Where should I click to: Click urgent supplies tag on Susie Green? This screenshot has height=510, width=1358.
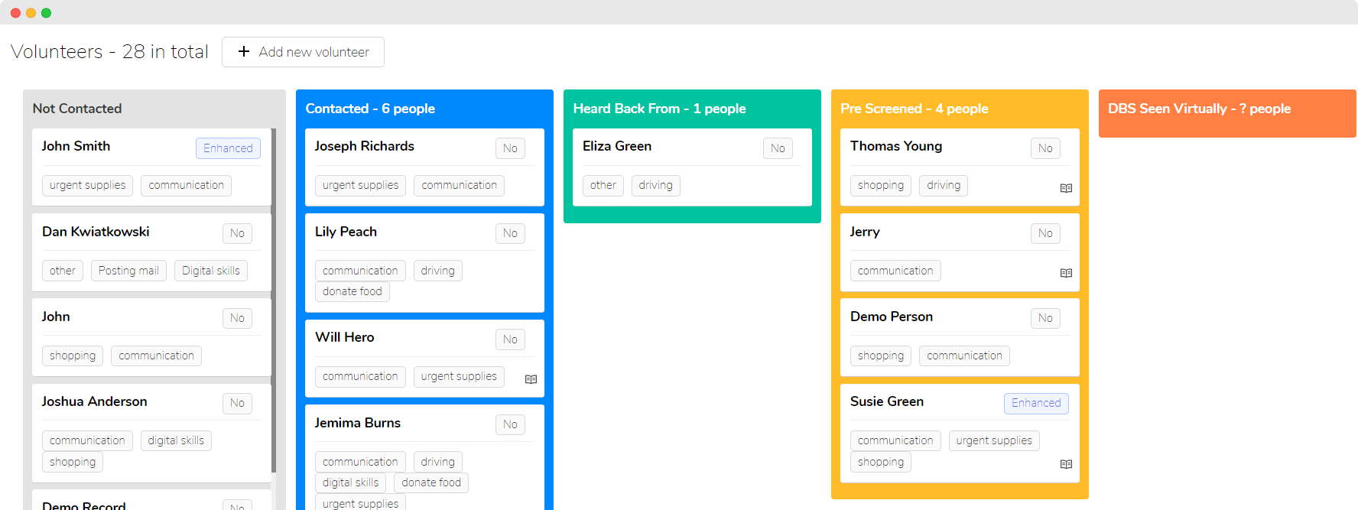(x=994, y=440)
